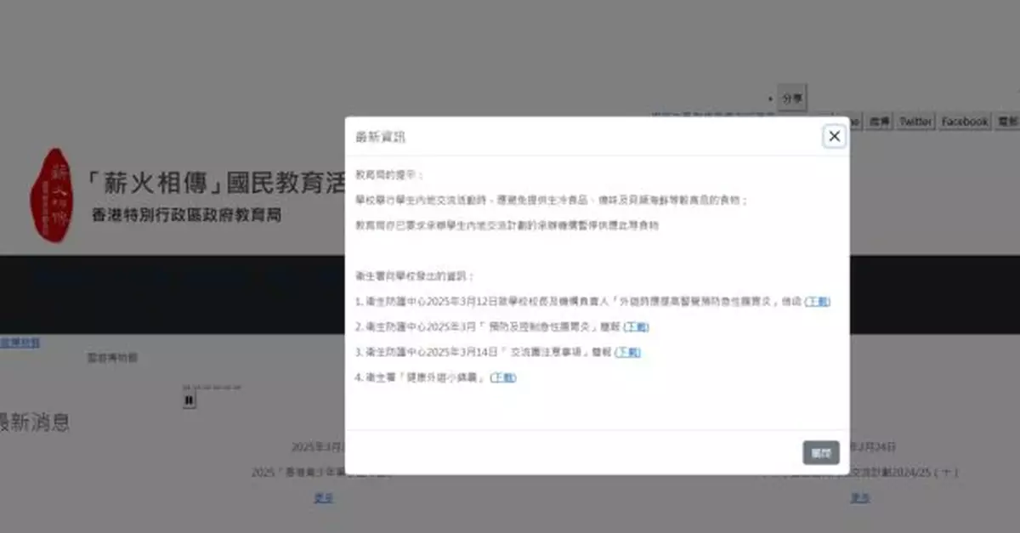
Task: Click the 分享 share button
Action: [791, 97]
